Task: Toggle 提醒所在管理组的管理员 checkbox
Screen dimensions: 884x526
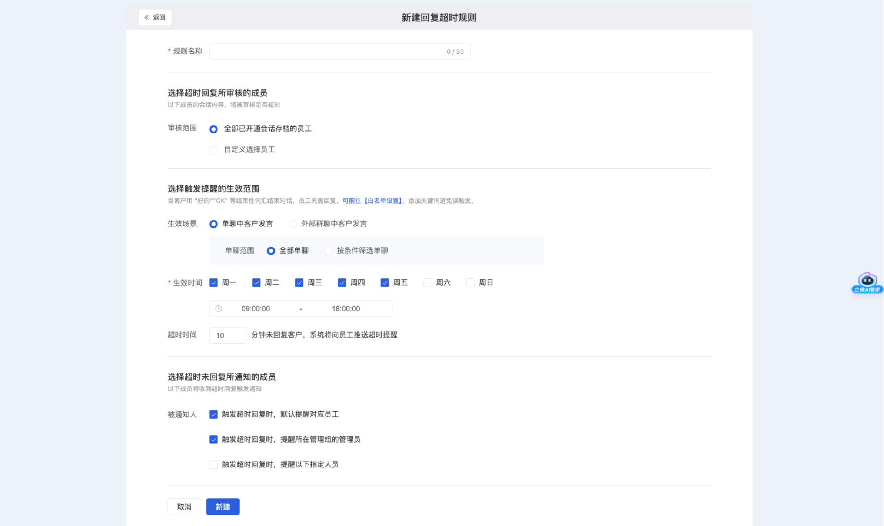Action: [x=213, y=439]
